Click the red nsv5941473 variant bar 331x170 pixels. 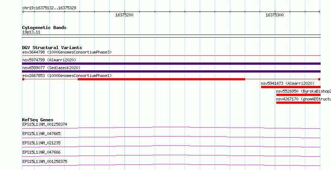291,87
